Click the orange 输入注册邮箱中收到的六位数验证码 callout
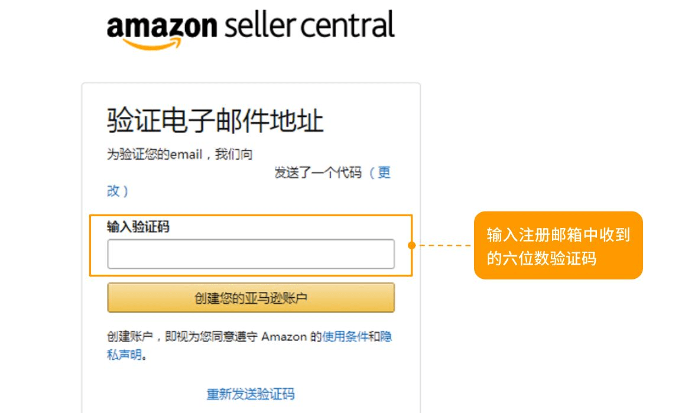Image resolution: width=698 pixels, height=413 pixels. [558, 245]
